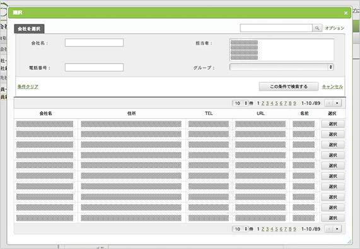The image size is (360, 249).
Task: Focus the 会社名 input field
Action: (x=94, y=43)
